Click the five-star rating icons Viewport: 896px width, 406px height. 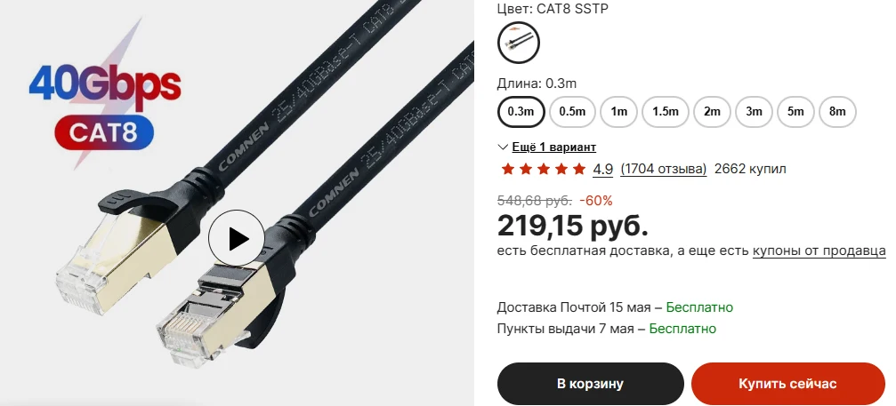(x=543, y=169)
